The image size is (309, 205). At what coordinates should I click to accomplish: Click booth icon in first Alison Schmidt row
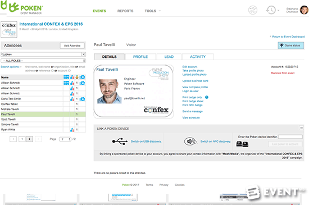pos(66,83)
